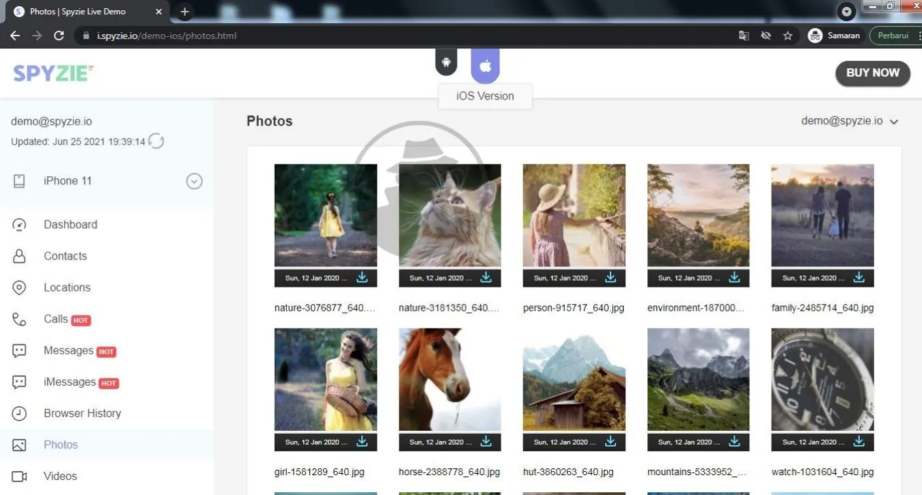Expand the iPhone 11 device dropdown

(195, 181)
